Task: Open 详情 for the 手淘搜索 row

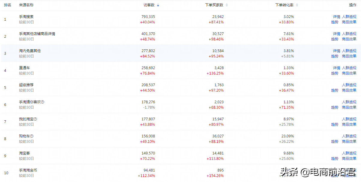Action: click(336, 17)
